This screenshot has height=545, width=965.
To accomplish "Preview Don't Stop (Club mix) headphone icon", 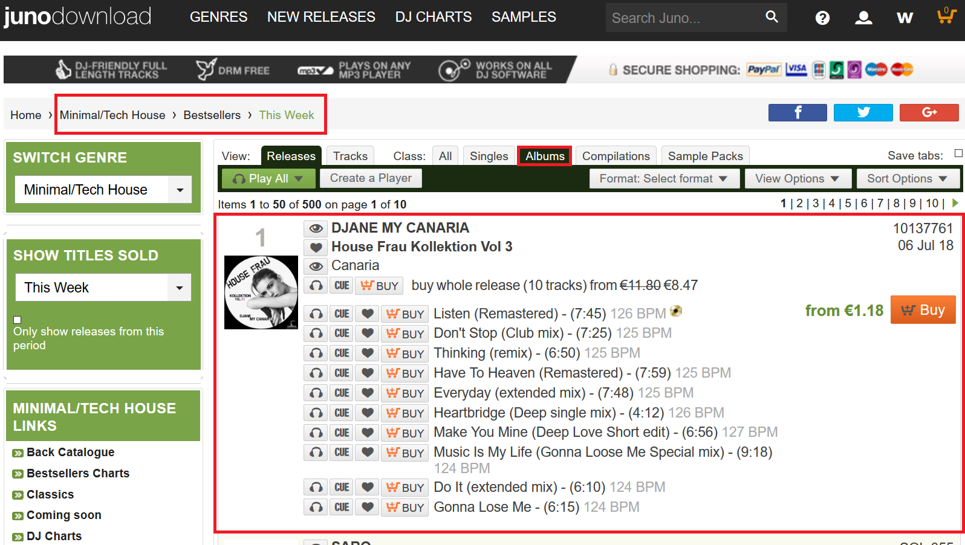I will tap(316, 333).
